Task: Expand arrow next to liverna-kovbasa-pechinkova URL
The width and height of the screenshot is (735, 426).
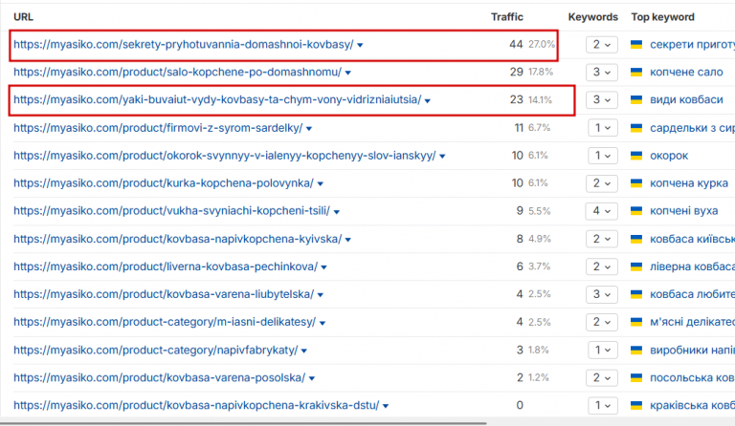Action: pos(323,267)
